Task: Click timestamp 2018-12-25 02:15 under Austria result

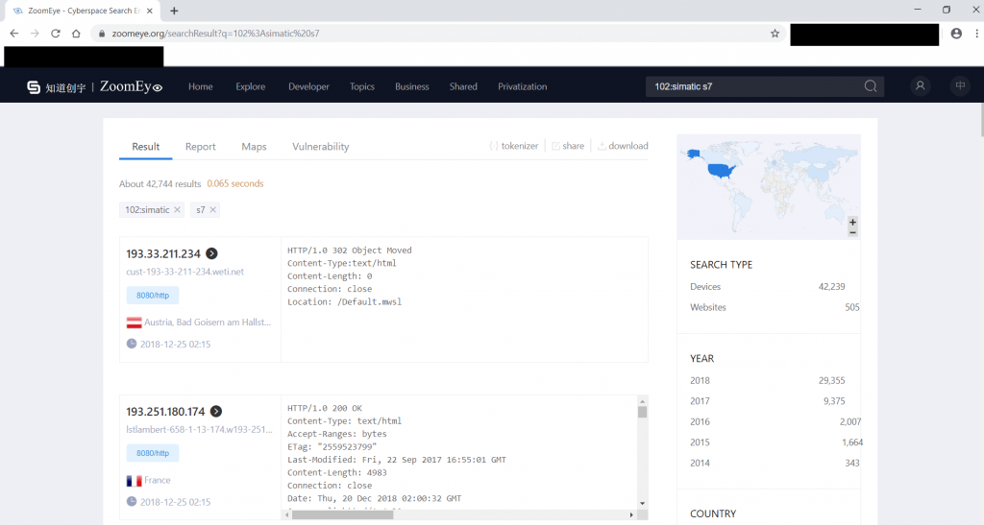Action: pyautogui.click(x=175, y=344)
